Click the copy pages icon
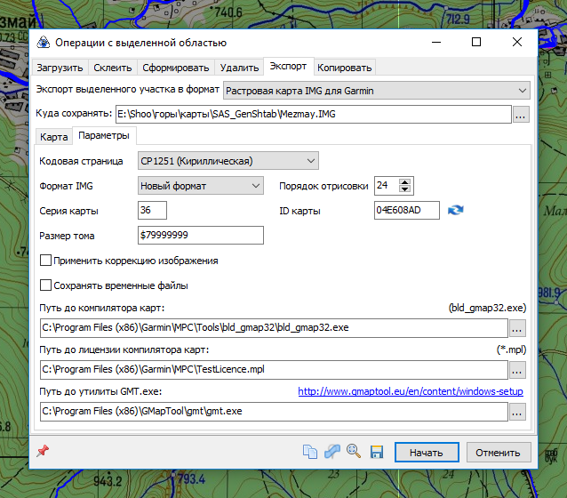Image resolution: width=567 pixels, height=498 pixels. 310,452
